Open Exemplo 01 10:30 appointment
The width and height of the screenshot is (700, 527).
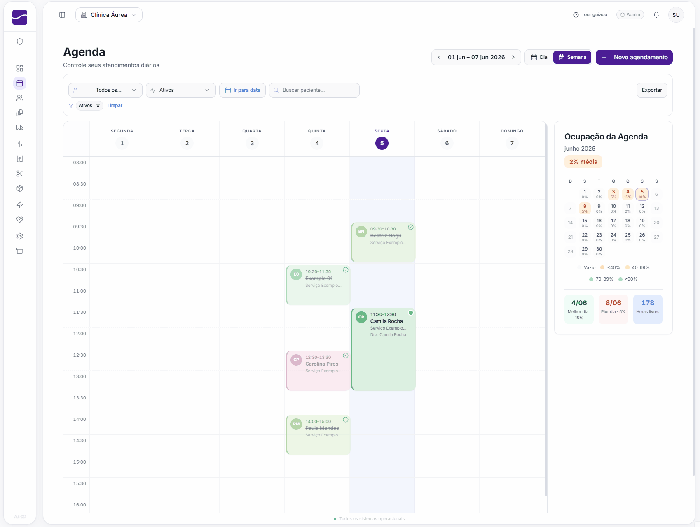coord(318,285)
